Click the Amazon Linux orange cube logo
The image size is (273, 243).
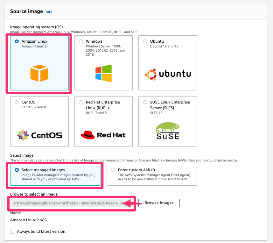(x=39, y=73)
